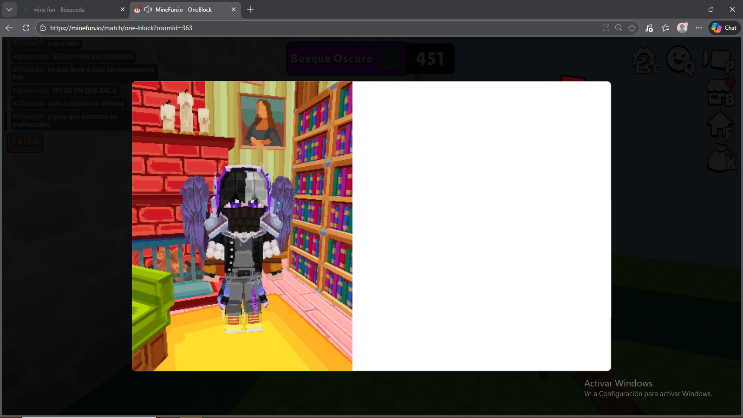The image size is (743, 418).
Task: Click the Edge media control music icon
Action: coord(649,28)
